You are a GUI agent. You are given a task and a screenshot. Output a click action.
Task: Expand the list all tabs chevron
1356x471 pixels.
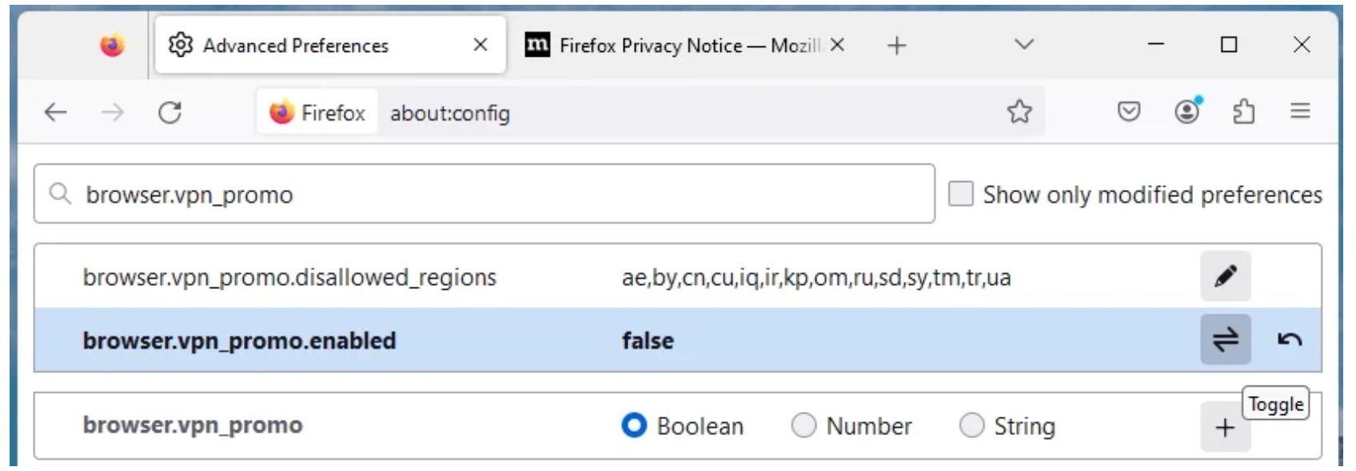(1024, 45)
